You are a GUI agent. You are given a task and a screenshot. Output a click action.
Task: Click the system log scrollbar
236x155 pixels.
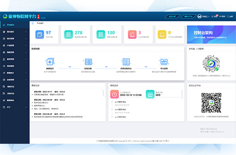pyautogui.click(x=182, y=94)
